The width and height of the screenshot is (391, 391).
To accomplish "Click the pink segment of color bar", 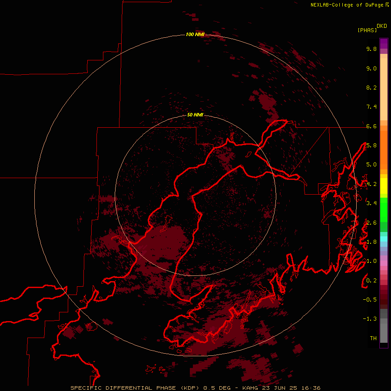I will [x=384, y=263].
